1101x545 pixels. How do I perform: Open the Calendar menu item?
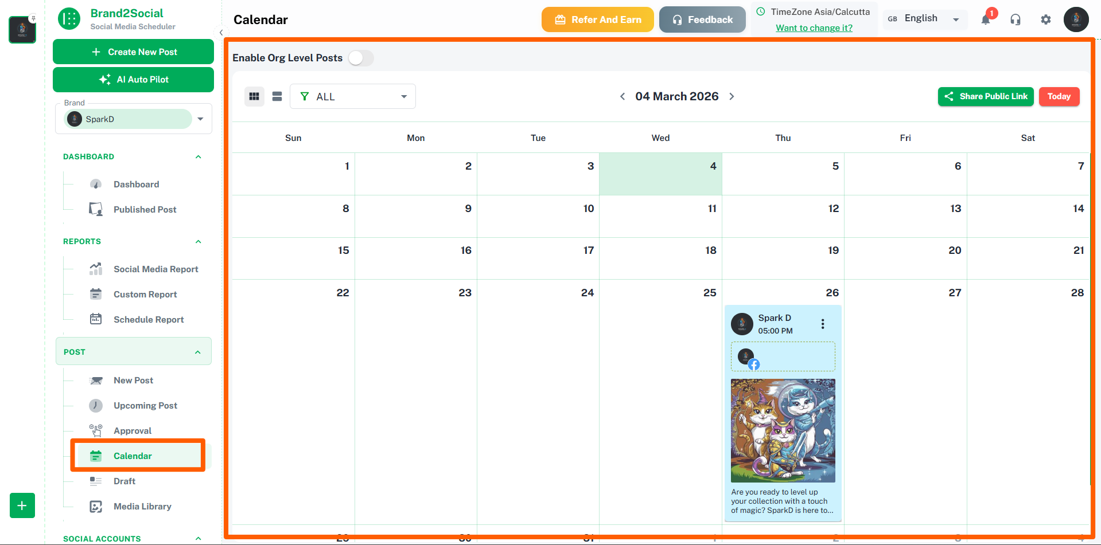point(133,456)
